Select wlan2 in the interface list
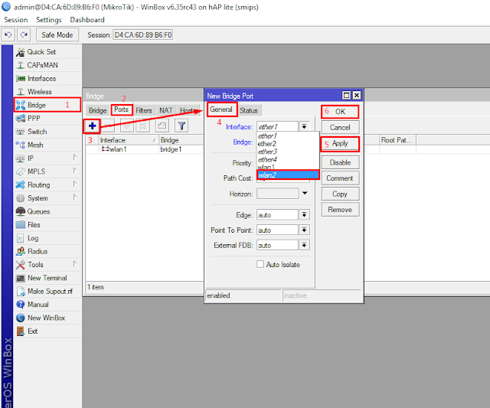Viewport: 490px width, 408px height. point(288,175)
